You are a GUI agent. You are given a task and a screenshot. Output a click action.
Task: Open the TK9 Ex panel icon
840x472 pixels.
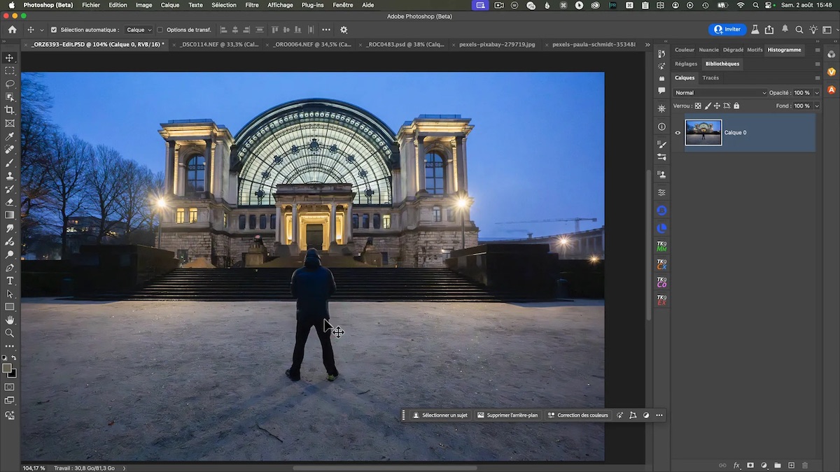click(661, 301)
